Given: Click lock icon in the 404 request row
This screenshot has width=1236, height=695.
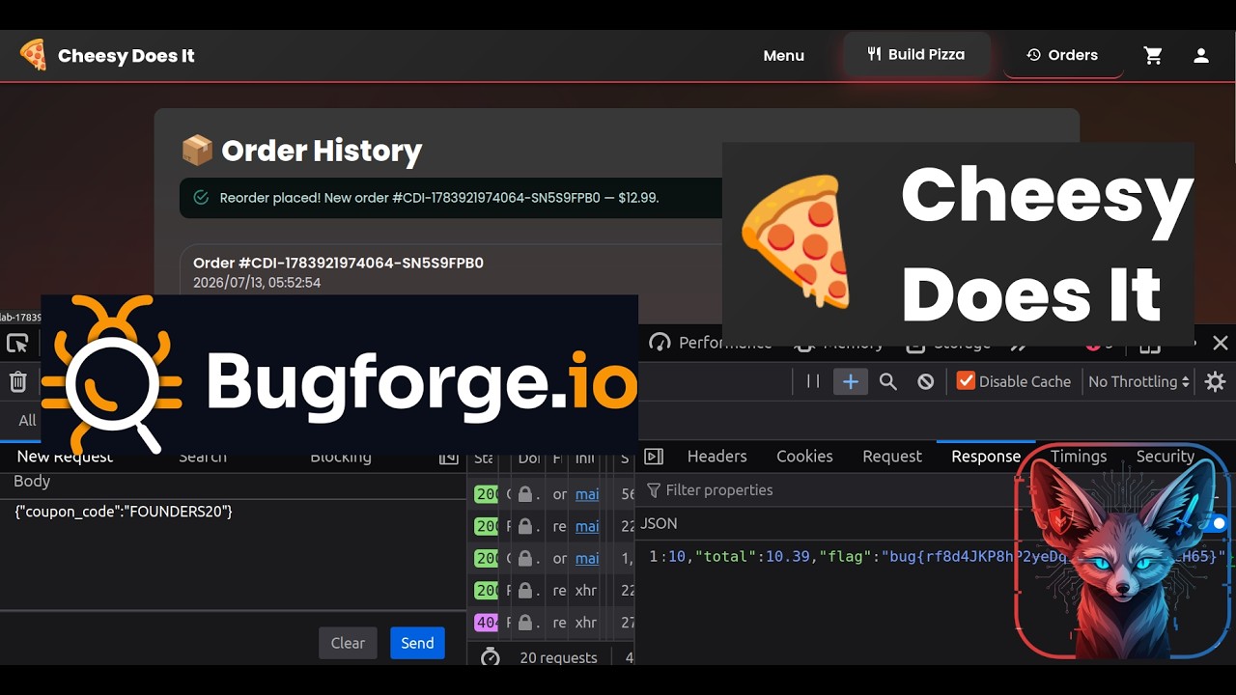Looking at the screenshot, I should (x=525, y=623).
